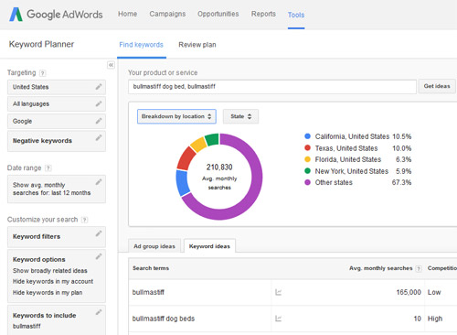Edit the Google network setting
457x335 pixels.
click(x=99, y=121)
